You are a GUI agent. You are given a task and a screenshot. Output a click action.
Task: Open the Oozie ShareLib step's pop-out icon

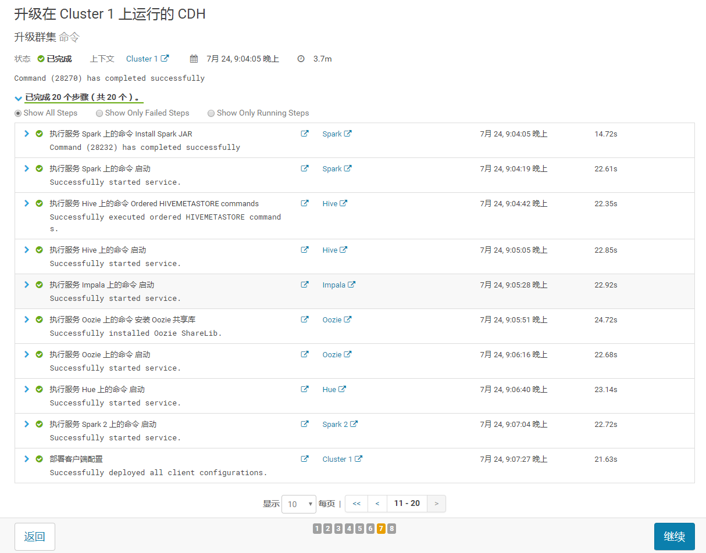coord(305,319)
